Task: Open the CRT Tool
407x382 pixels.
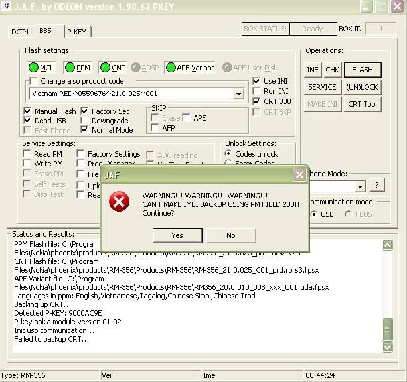Action: click(x=363, y=104)
